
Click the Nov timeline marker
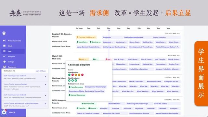[109, 28]
